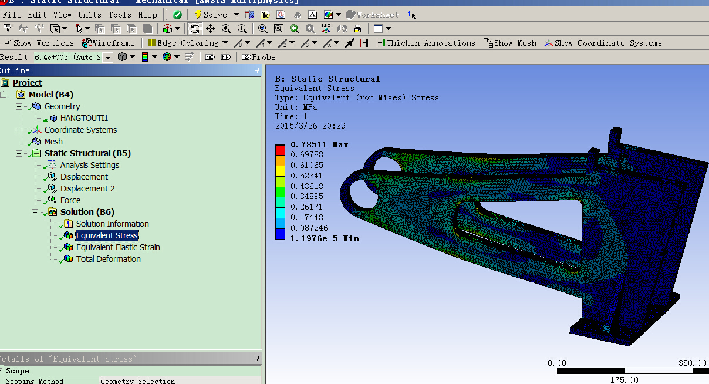Pin the Details panel
This screenshot has width=709, height=384.
[x=257, y=358]
